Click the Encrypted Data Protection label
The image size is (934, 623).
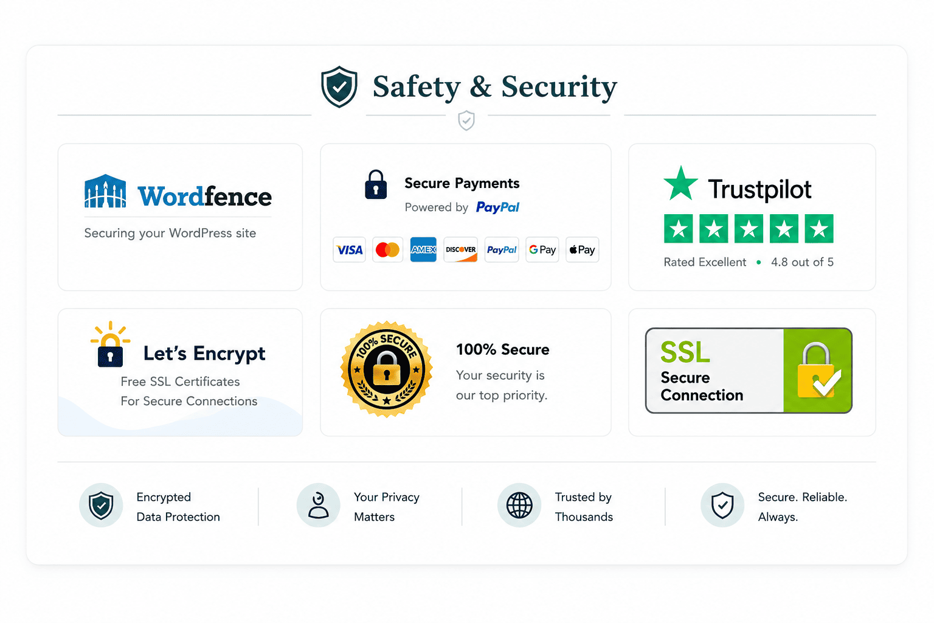178,507
